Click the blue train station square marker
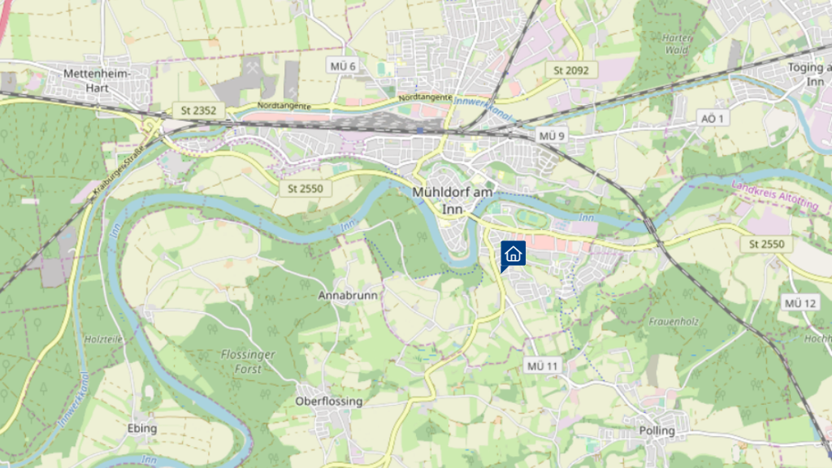Image resolution: width=832 pixels, height=468 pixels. [x=420, y=130]
